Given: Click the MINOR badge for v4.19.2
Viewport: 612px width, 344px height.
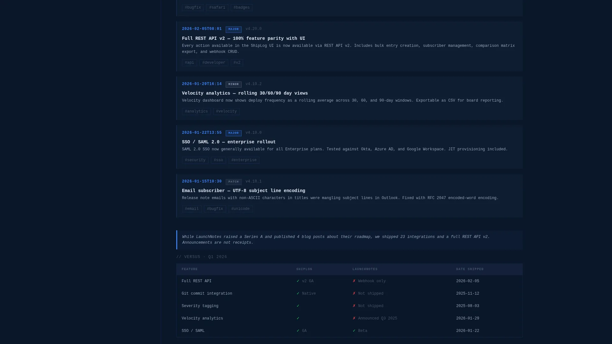Looking at the screenshot, I should (x=234, y=84).
